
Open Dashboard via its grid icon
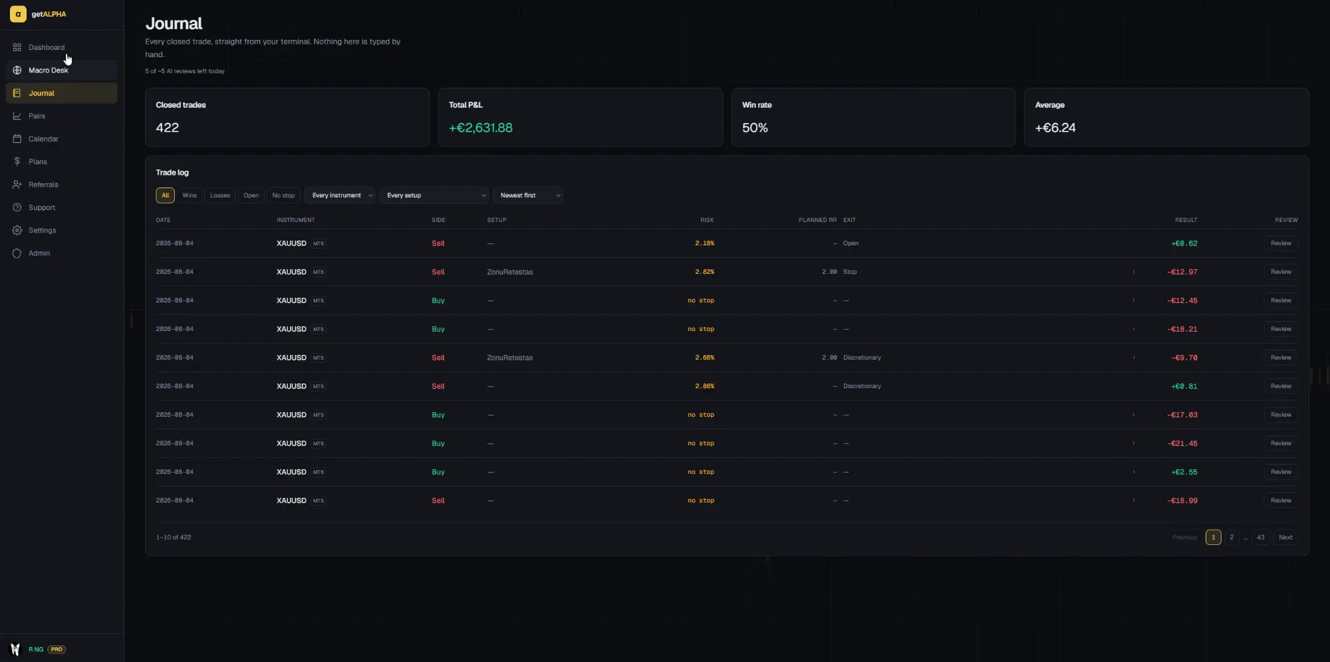[x=17, y=47]
